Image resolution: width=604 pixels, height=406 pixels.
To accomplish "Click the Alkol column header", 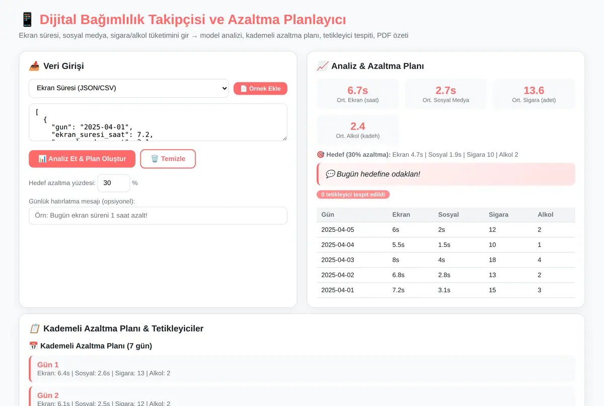I will click(546, 215).
